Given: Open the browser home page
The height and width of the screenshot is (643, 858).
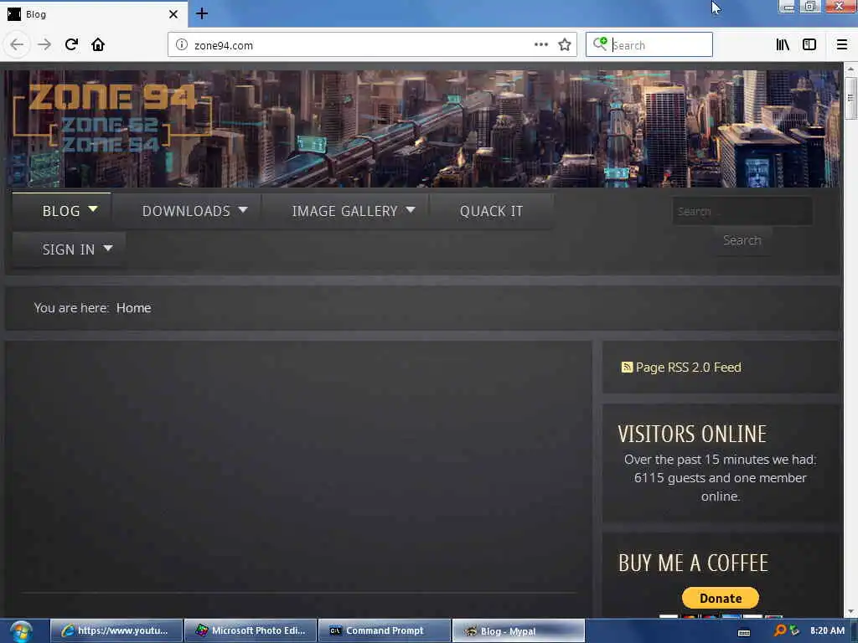Looking at the screenshot, I should (98, 44).
